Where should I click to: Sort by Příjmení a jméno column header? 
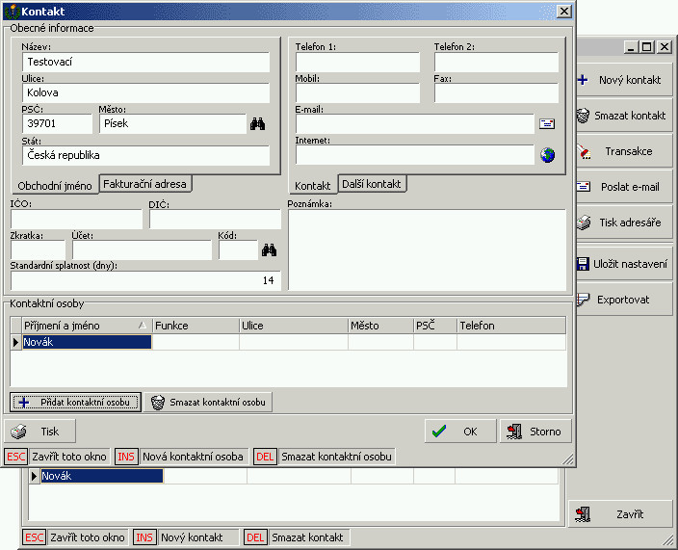coord(87,326)
